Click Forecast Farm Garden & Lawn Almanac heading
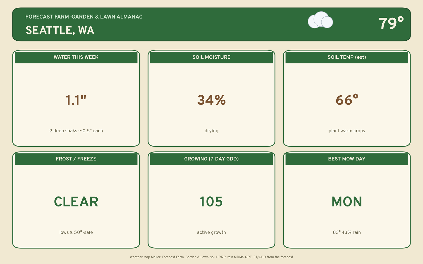The width and height of the screenshot is (423, 264). (84, 17)
